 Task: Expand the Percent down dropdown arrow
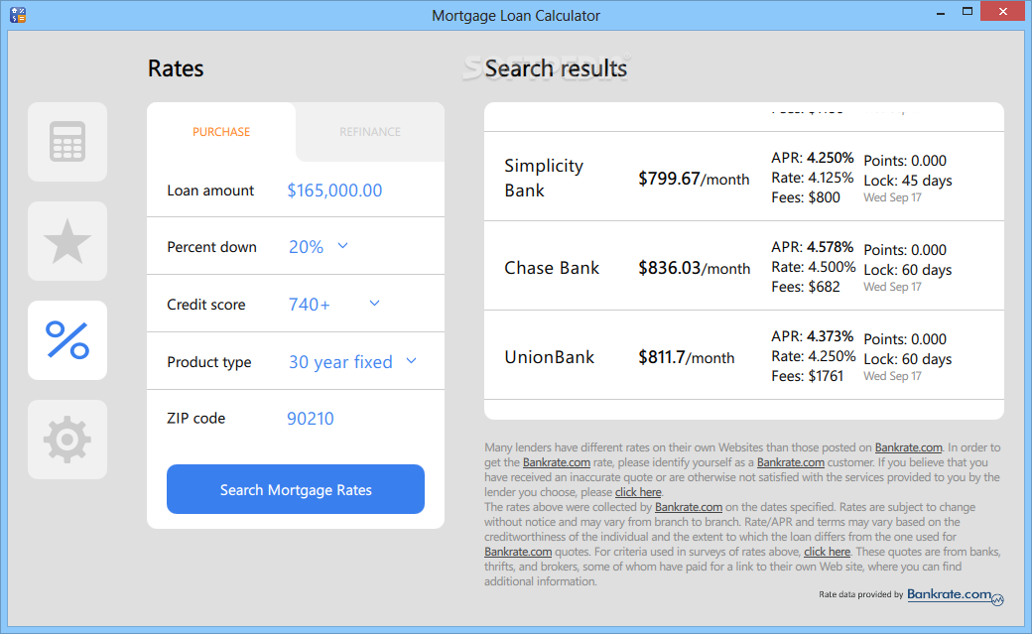343,246
